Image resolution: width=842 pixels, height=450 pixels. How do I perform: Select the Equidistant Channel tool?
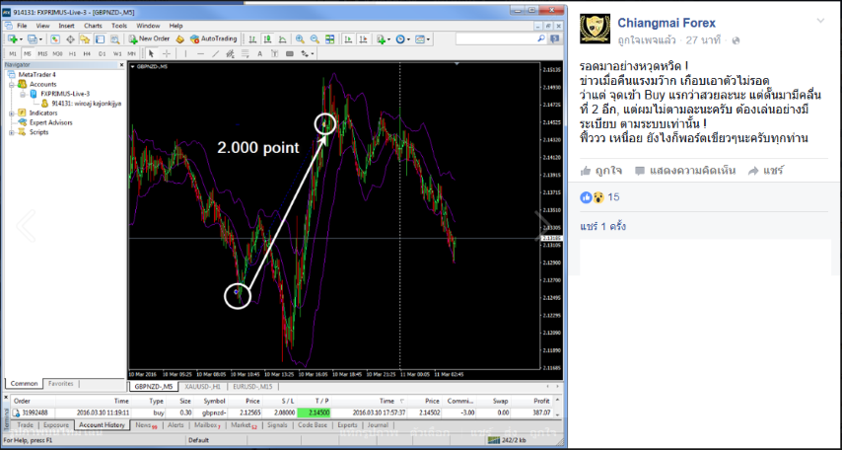point(231,53)
